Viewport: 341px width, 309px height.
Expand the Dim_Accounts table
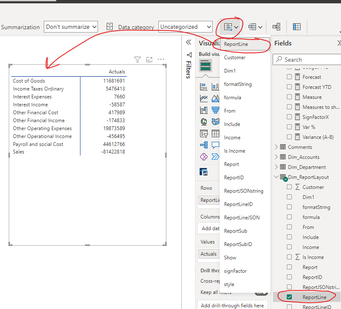(276, 157)
